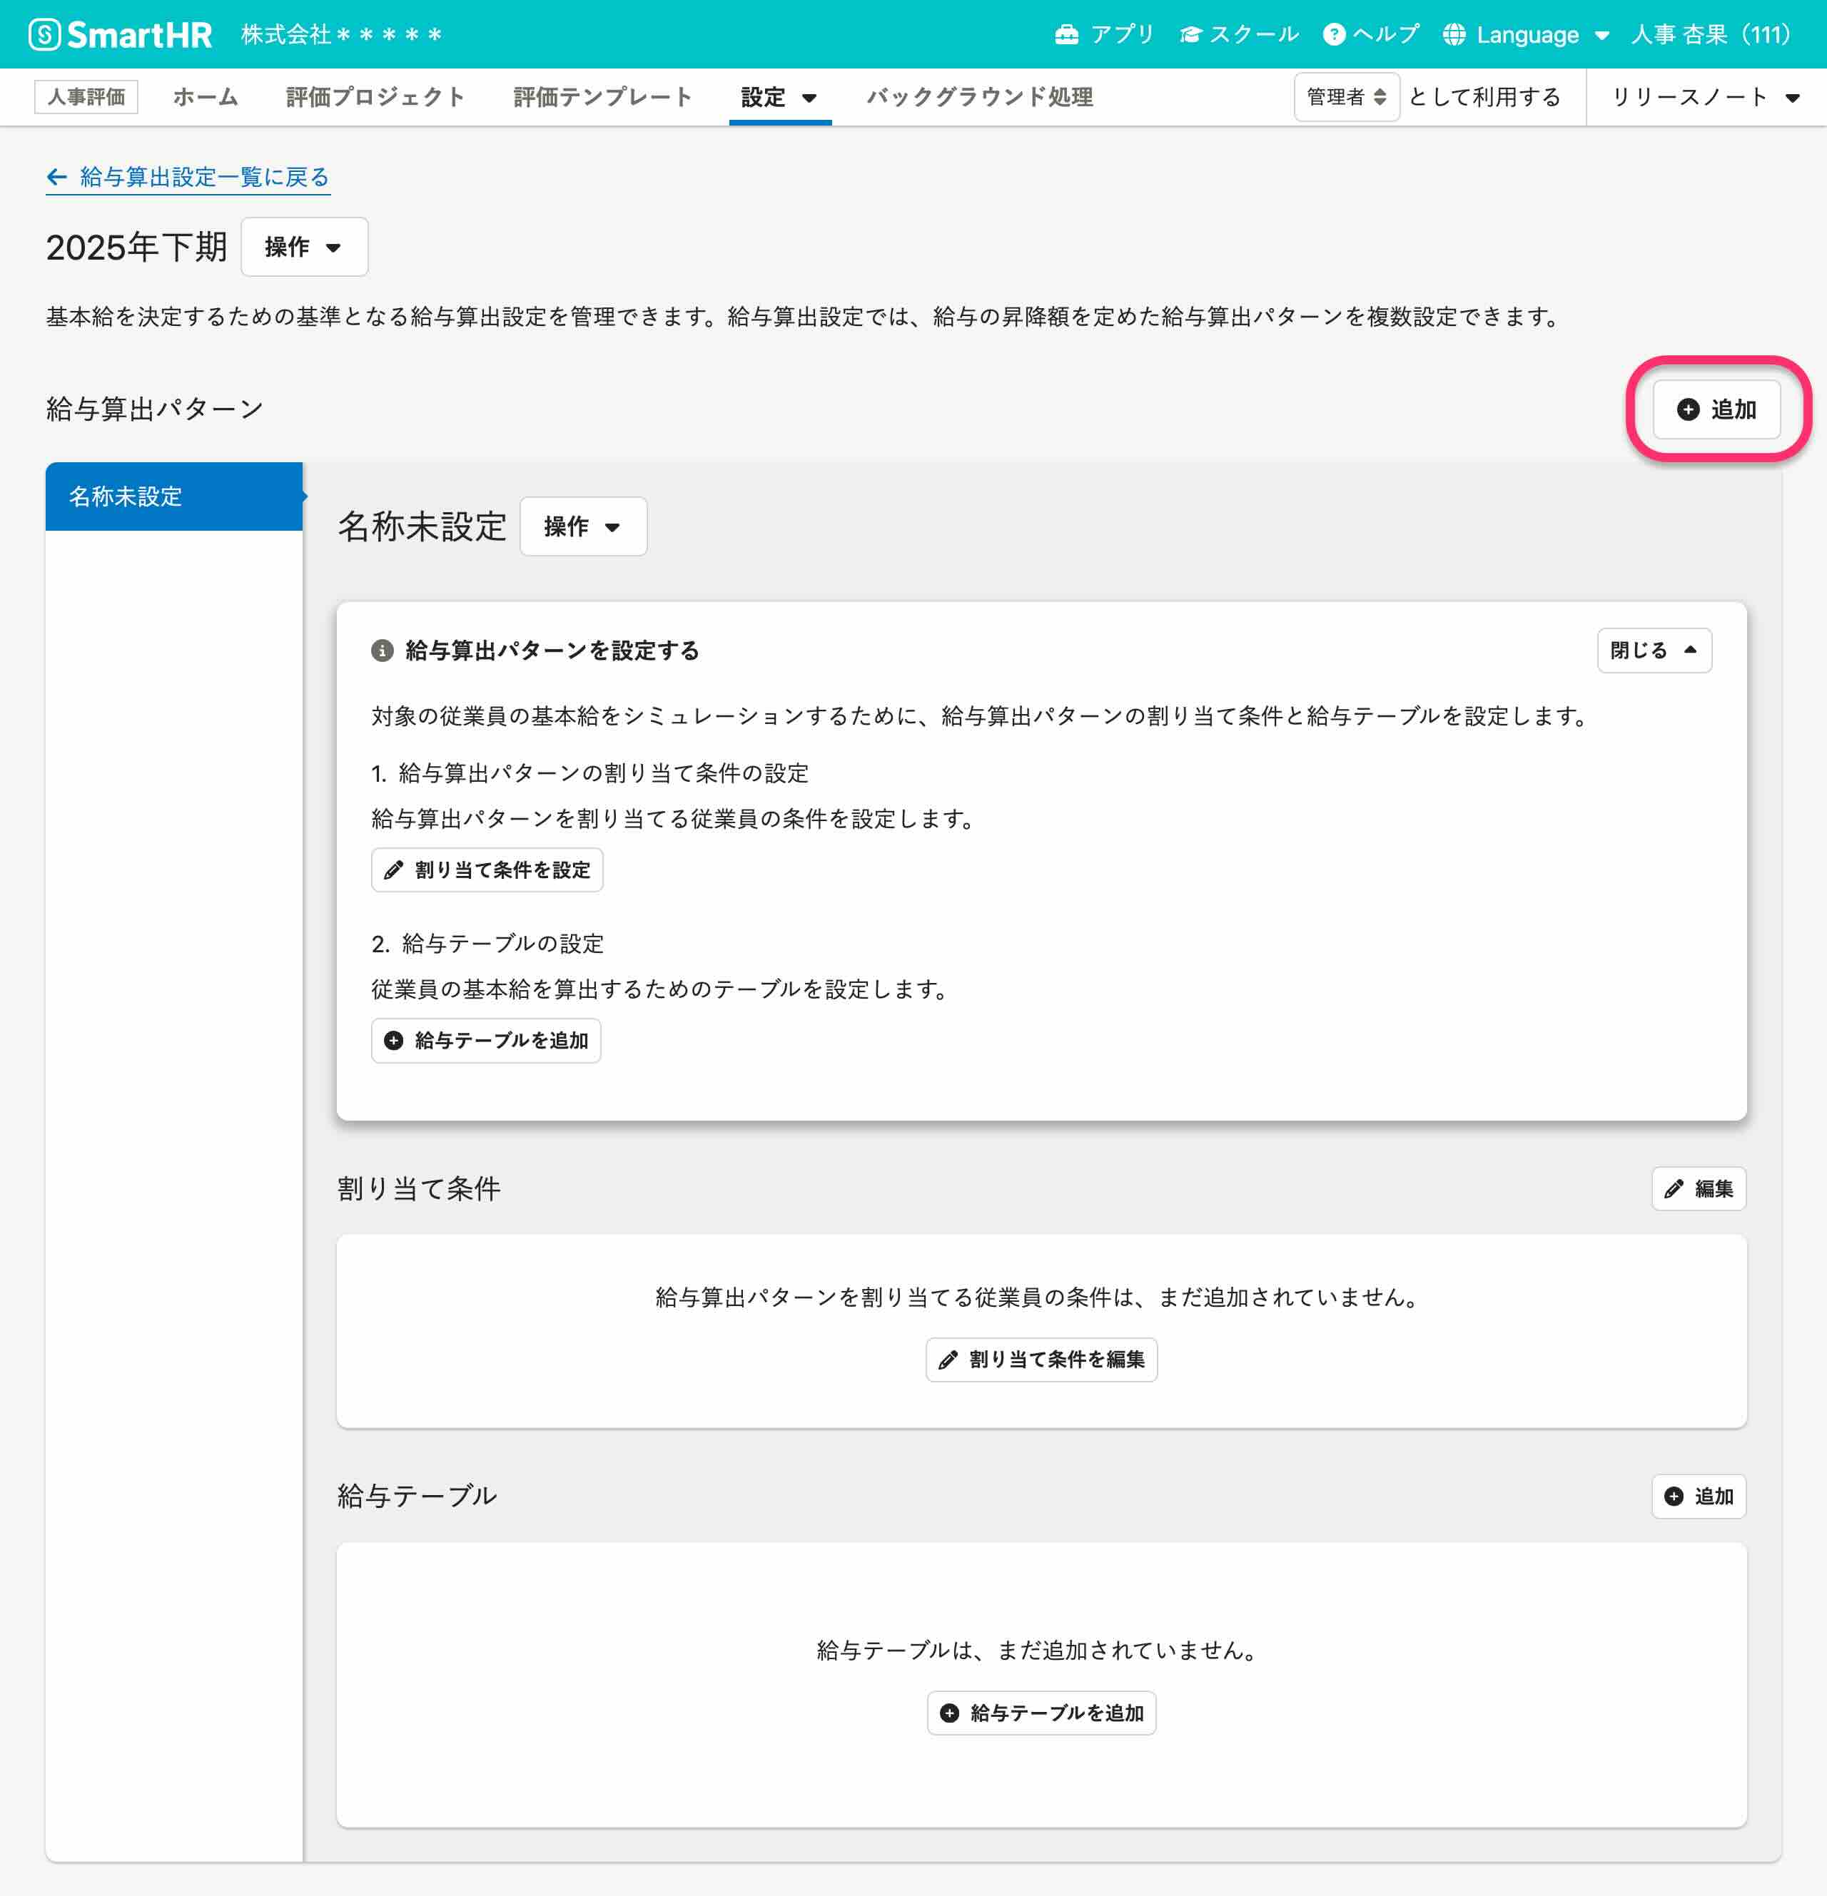The width and height of the screenshot is (1827, 1896).
Task: Click the SmartHR logo icon
Action: (x=44, y=35)
